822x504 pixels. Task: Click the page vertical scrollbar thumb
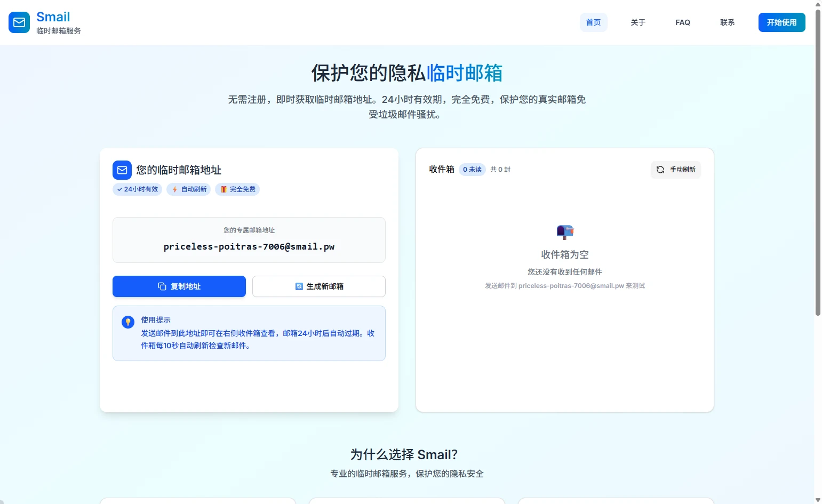pos(818,160)
